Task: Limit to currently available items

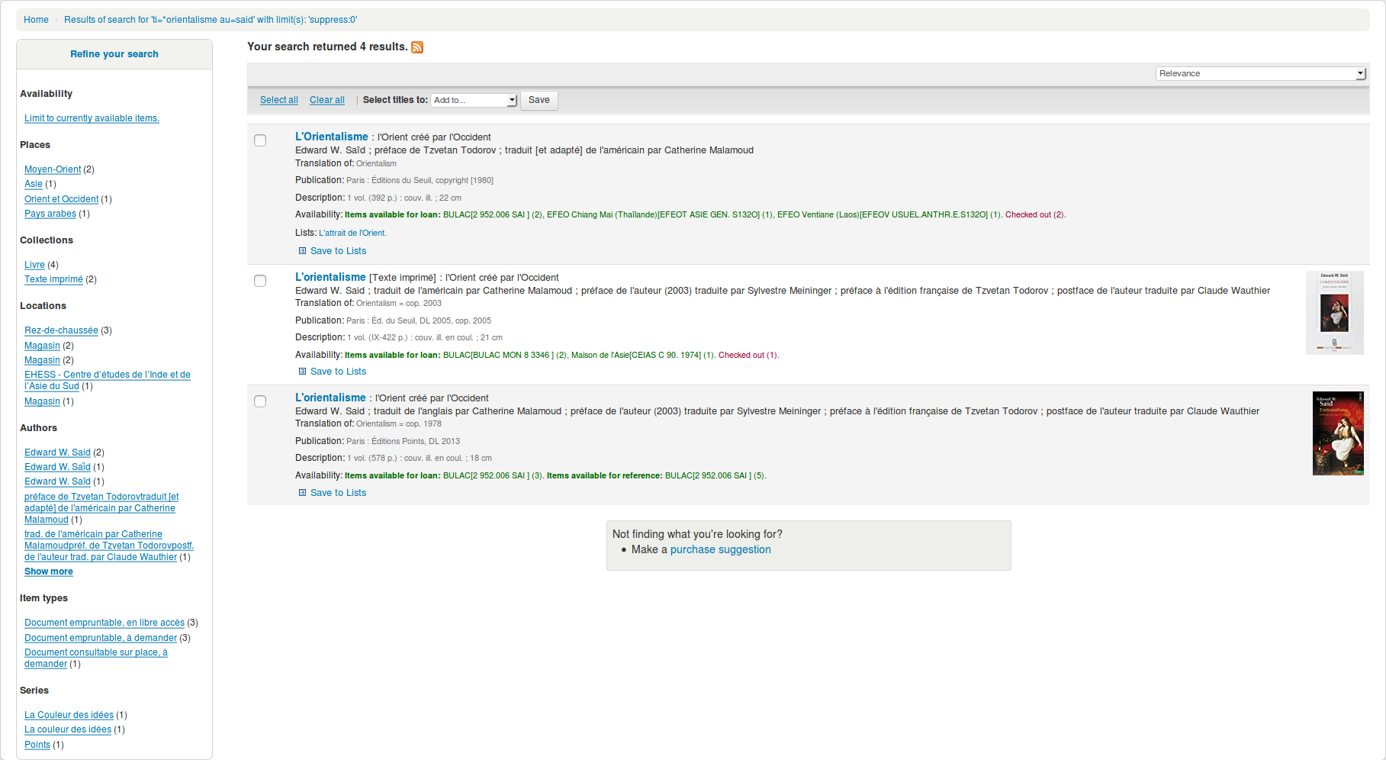Action: [x=92, y=118]
